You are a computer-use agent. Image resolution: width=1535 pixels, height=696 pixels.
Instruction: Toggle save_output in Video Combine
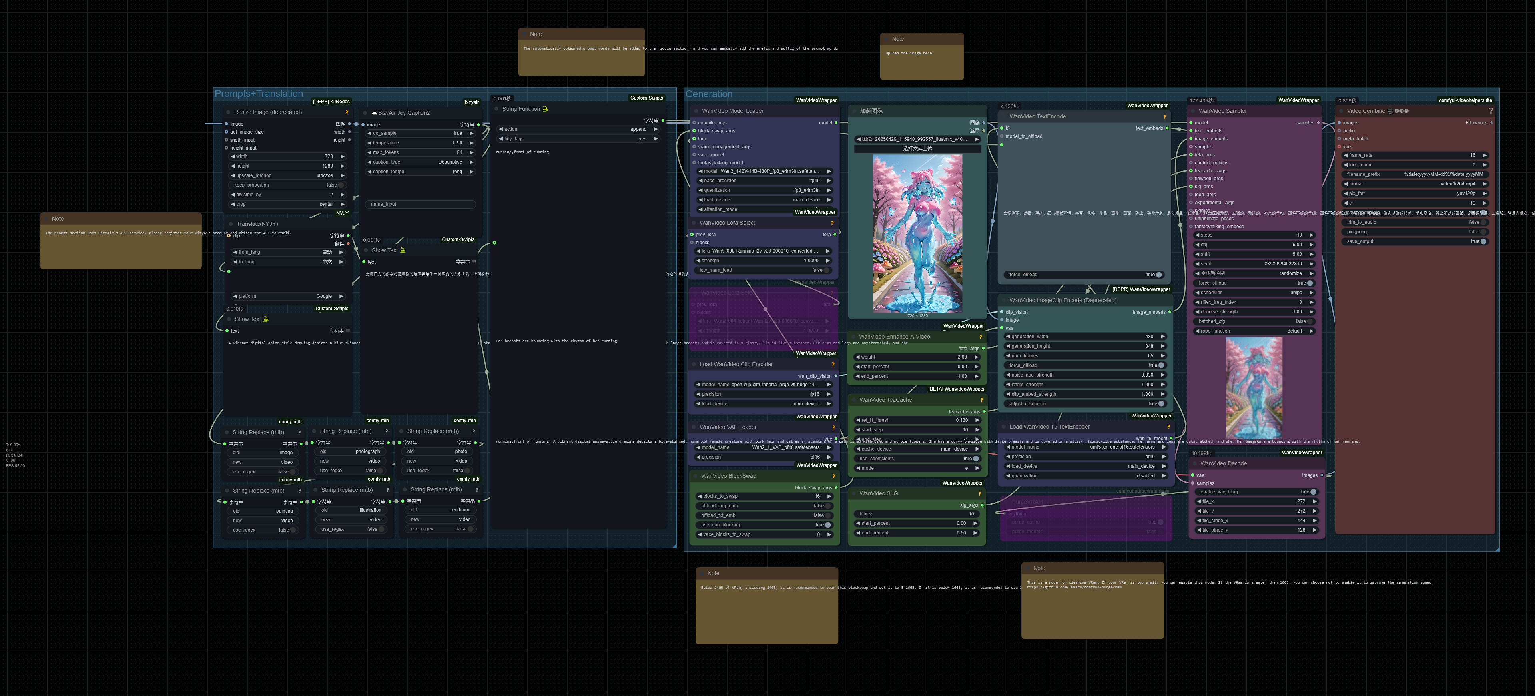point(1483,241)
